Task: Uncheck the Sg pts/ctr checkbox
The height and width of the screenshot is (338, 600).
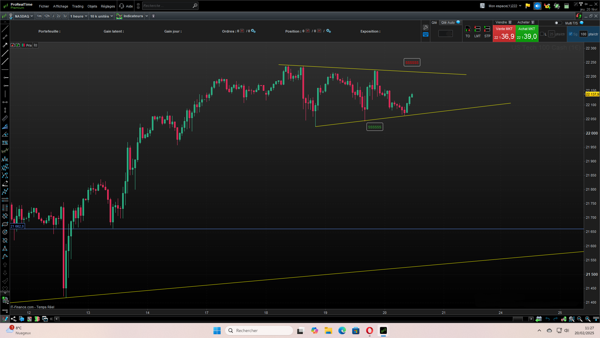Action: [x=571, y=34]
